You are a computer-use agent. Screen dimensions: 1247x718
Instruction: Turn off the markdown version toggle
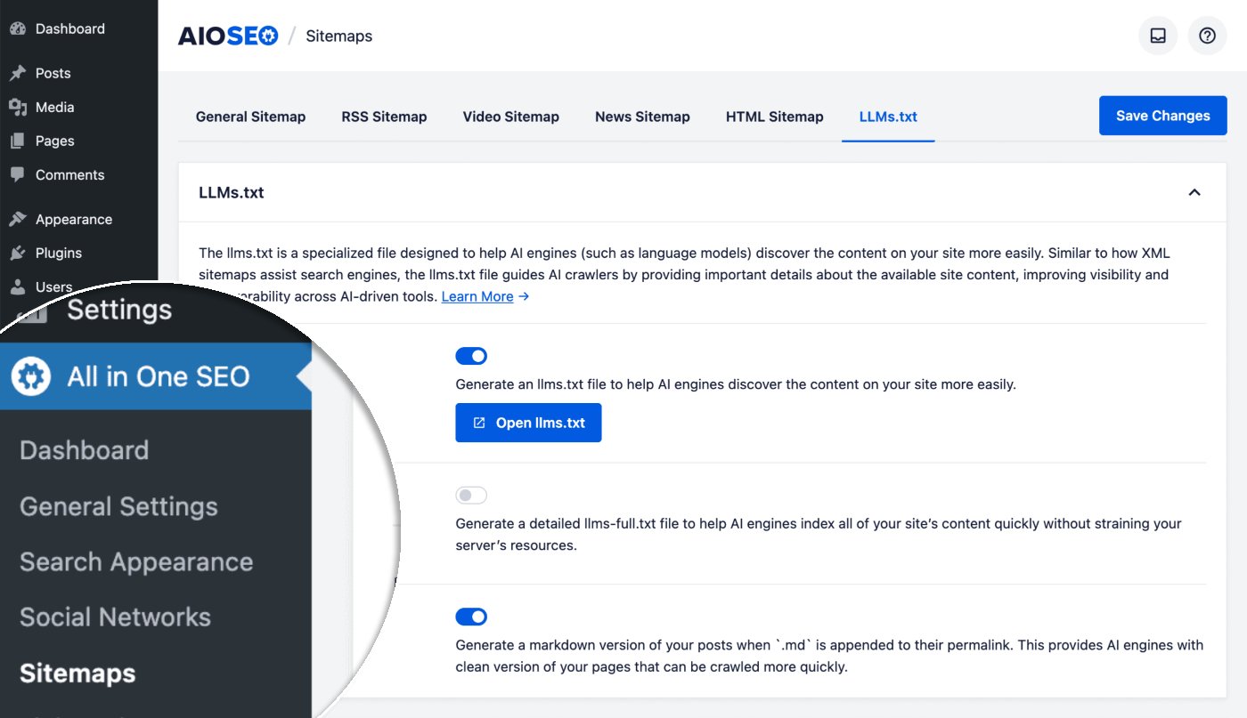click(471, 617)
